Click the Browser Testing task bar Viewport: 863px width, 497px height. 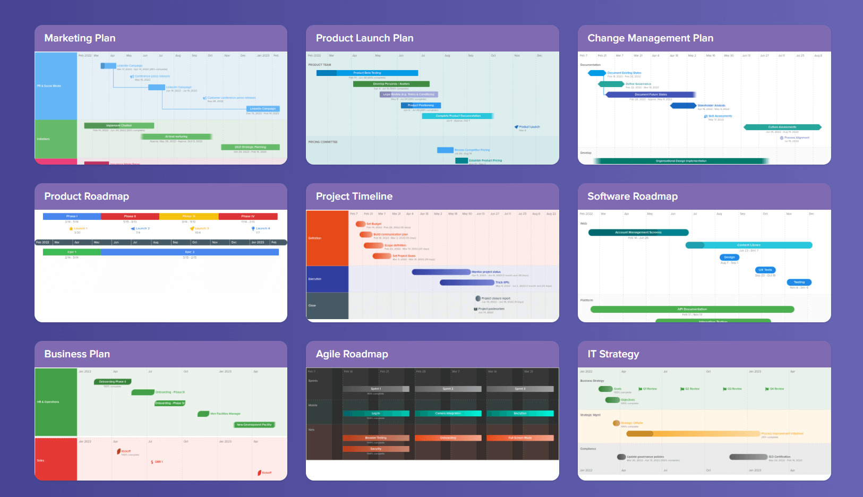[376, 438]
